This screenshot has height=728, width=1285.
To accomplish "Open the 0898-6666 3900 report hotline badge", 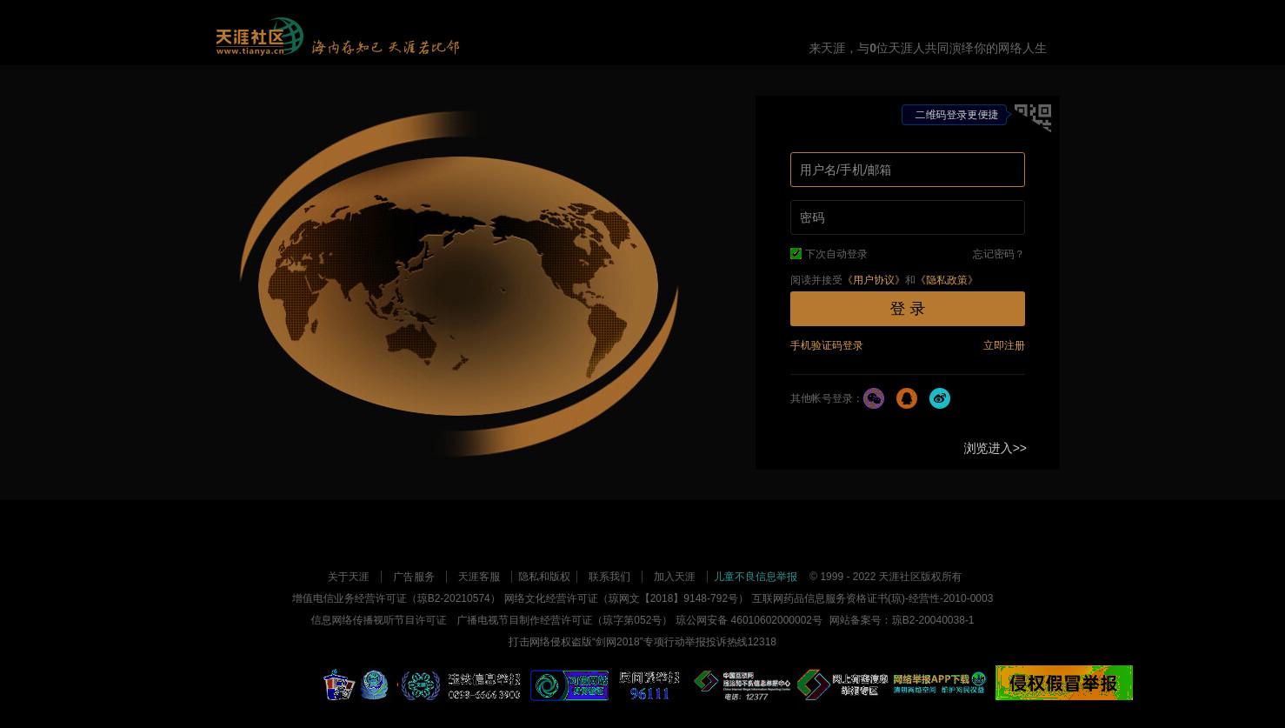I will point(461,685).
